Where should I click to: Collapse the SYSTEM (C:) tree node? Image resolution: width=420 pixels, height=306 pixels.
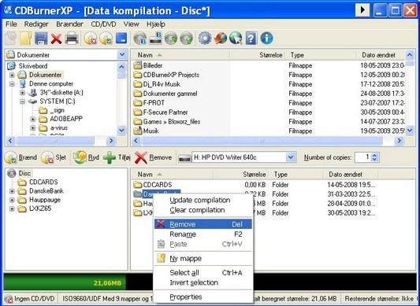23,101
